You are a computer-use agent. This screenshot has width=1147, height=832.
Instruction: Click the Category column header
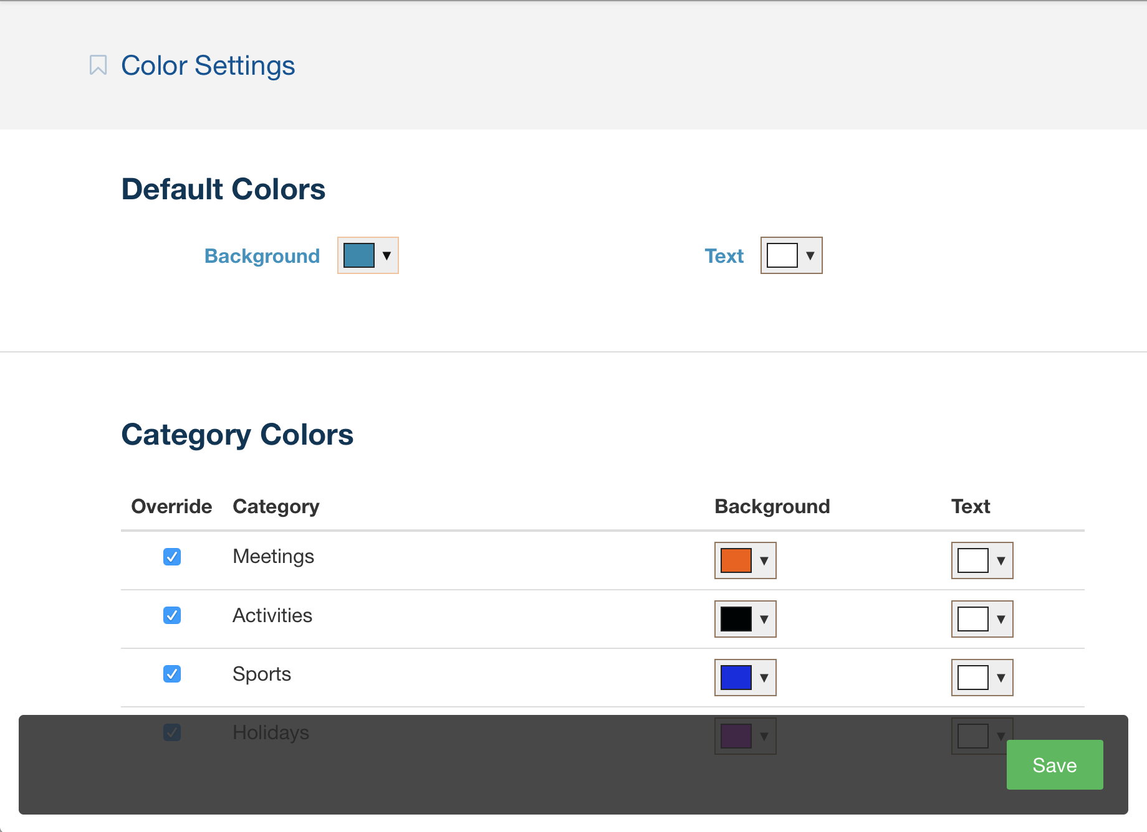[276, 507]
